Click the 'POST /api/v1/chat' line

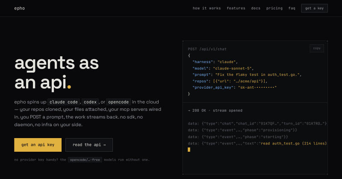pos(207,49)
